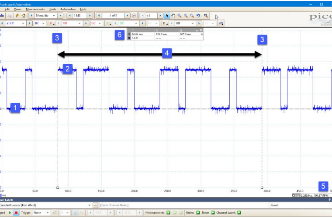Close the ruler legend box

click(x=201, y=30)
